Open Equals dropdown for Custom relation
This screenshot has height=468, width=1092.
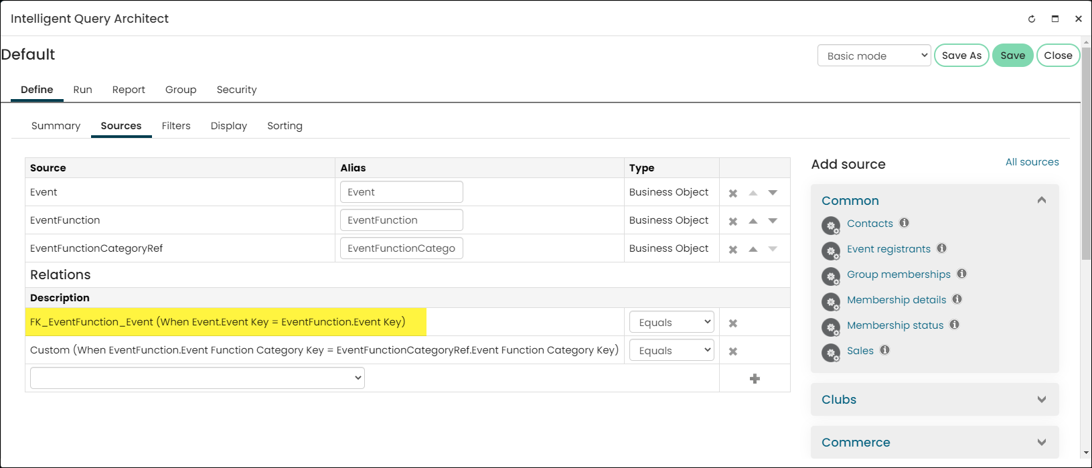coord(672,350)
